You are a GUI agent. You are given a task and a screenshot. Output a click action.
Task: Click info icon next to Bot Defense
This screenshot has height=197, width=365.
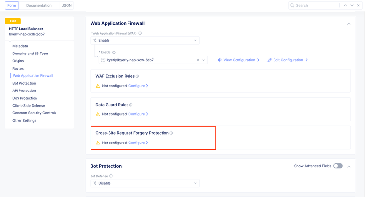tap(111, 176)
